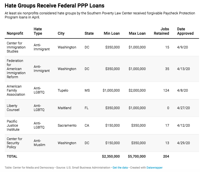This screenshot has width=200, height=172.
Task: Click the Max Loan column header
Action: tap(137, 33)
